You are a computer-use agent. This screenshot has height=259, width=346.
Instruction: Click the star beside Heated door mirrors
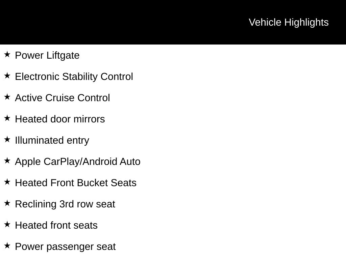point(7,118)
